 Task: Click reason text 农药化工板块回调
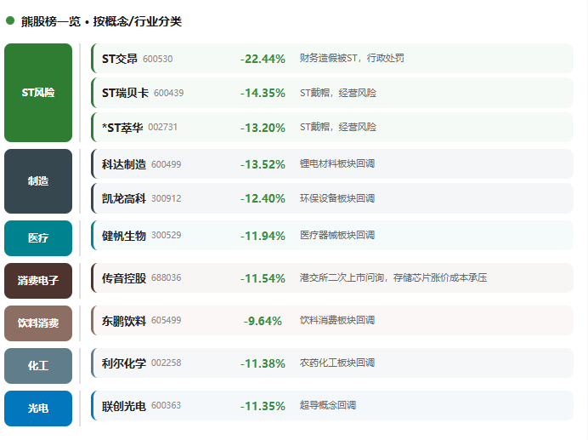(337, 363)
